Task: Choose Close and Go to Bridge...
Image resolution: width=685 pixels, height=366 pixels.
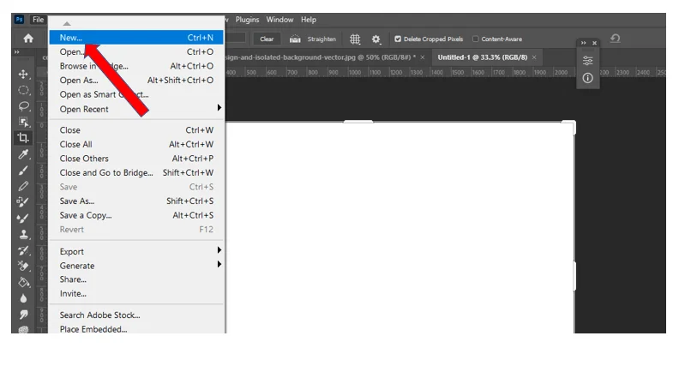Action: point(136,172)
